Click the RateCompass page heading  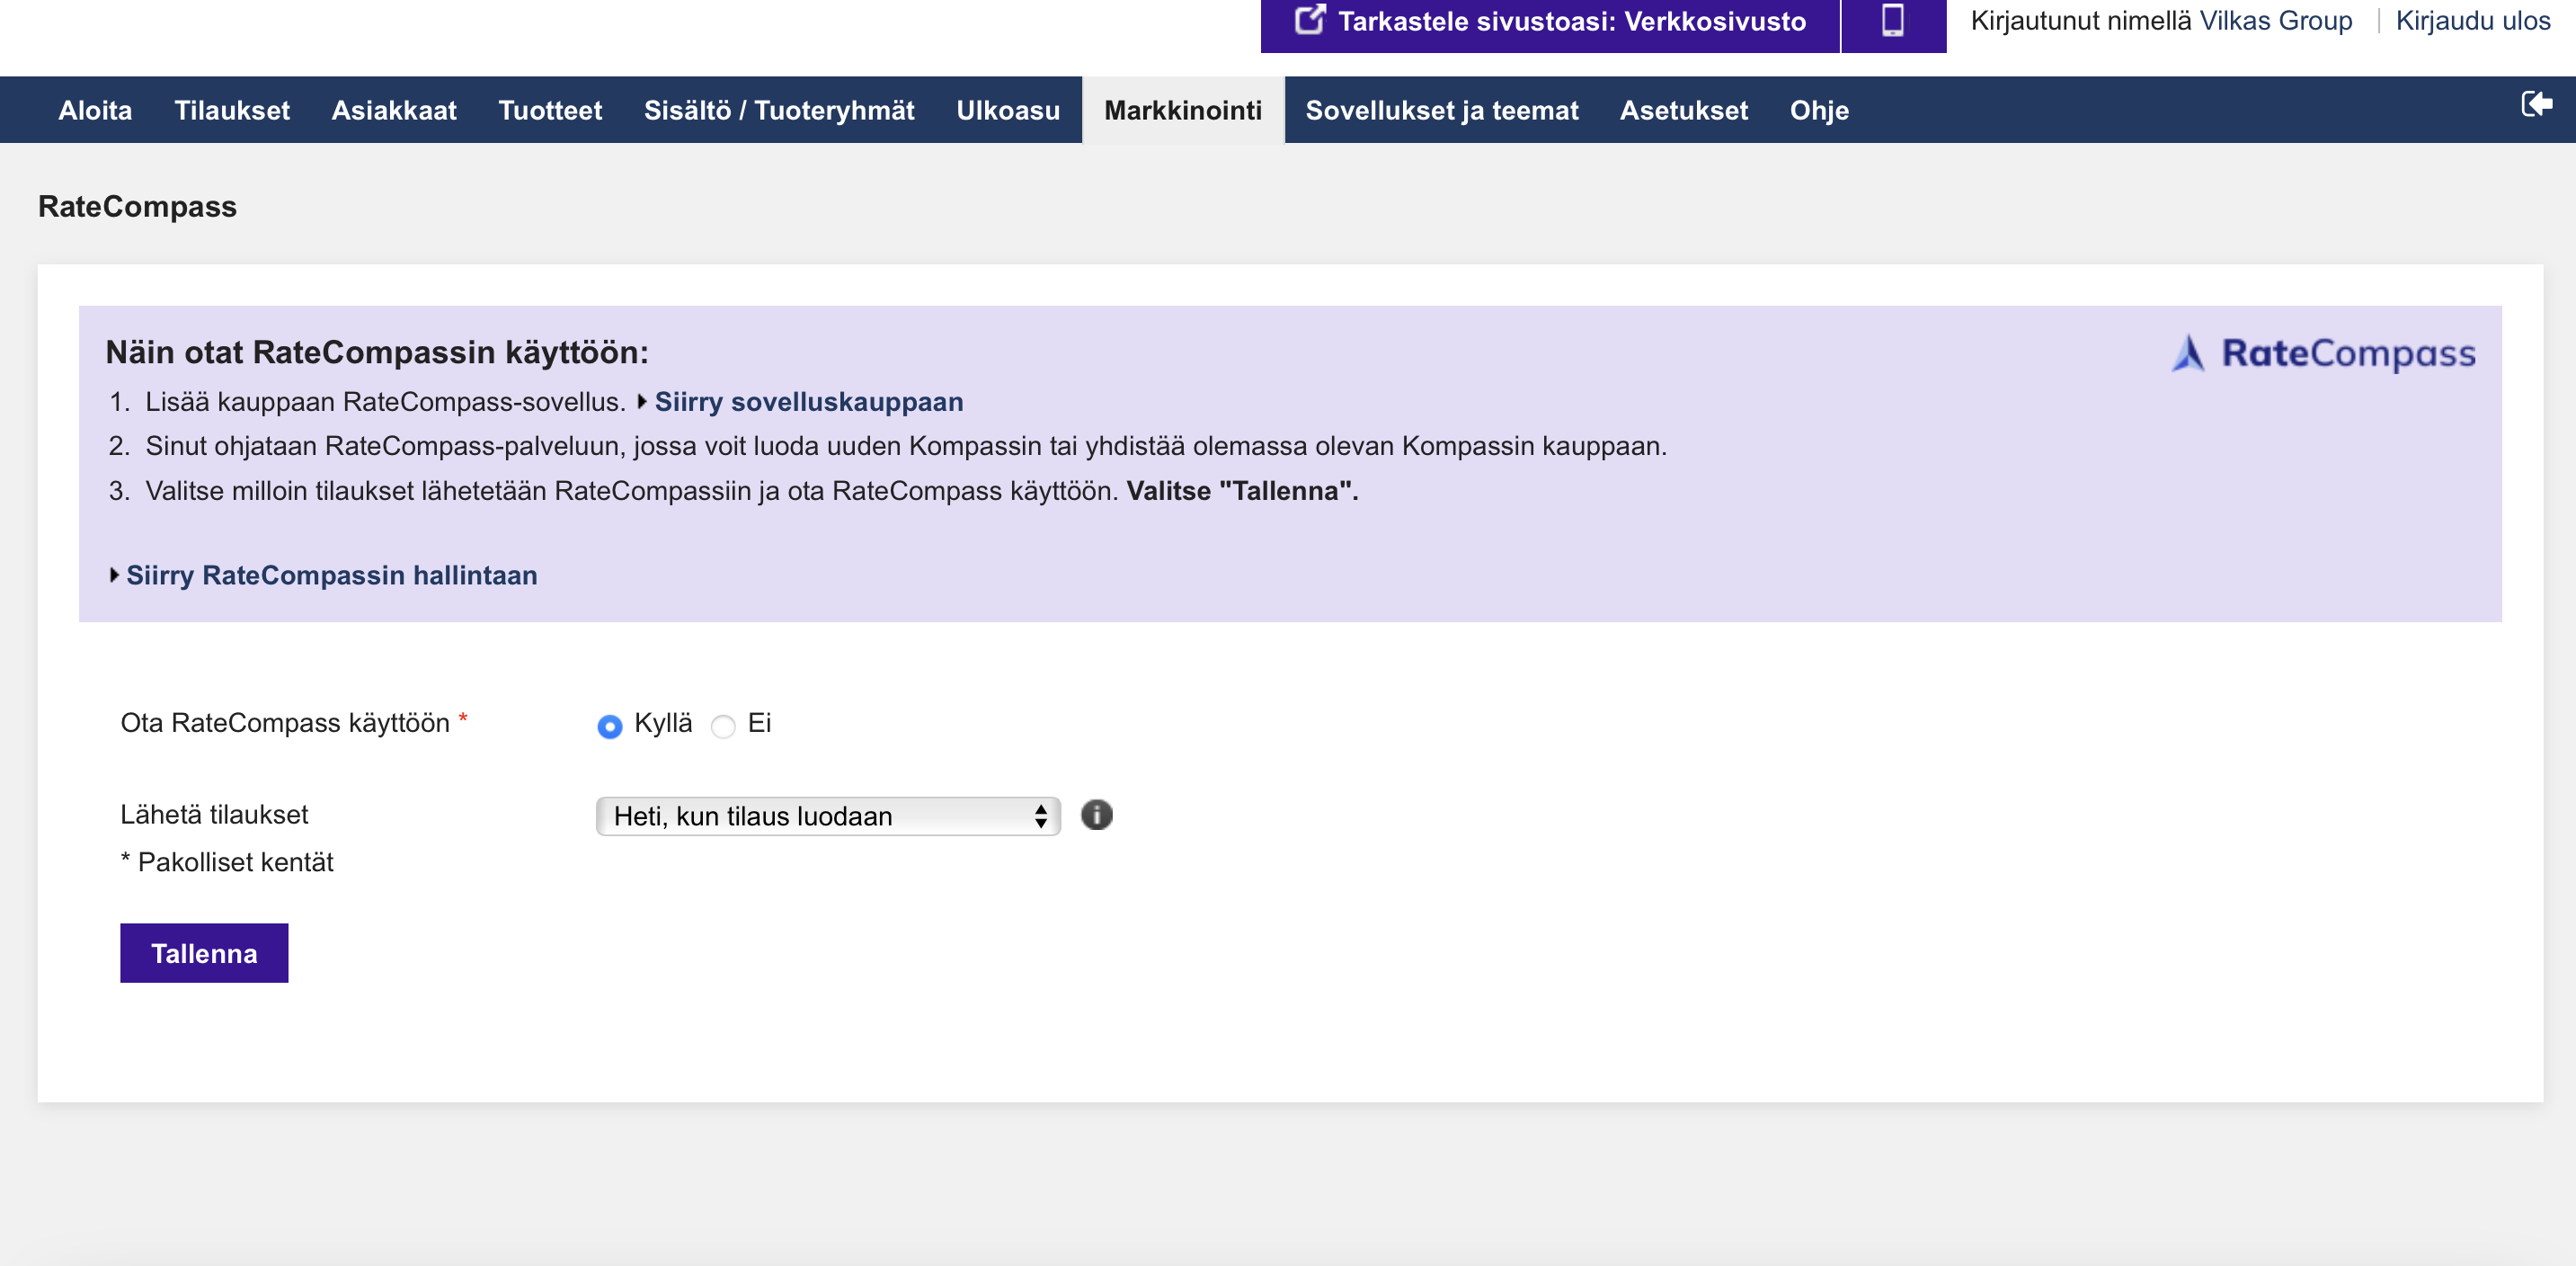(x=137, y=206)
